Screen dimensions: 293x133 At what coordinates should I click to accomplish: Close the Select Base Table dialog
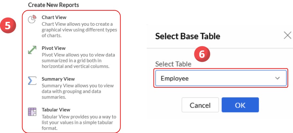[x=287, y=36]
